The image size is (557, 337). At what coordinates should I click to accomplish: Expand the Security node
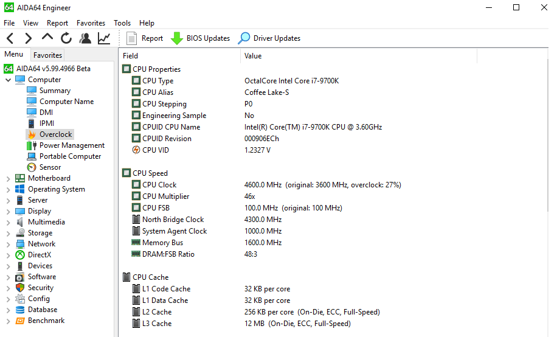8,288
